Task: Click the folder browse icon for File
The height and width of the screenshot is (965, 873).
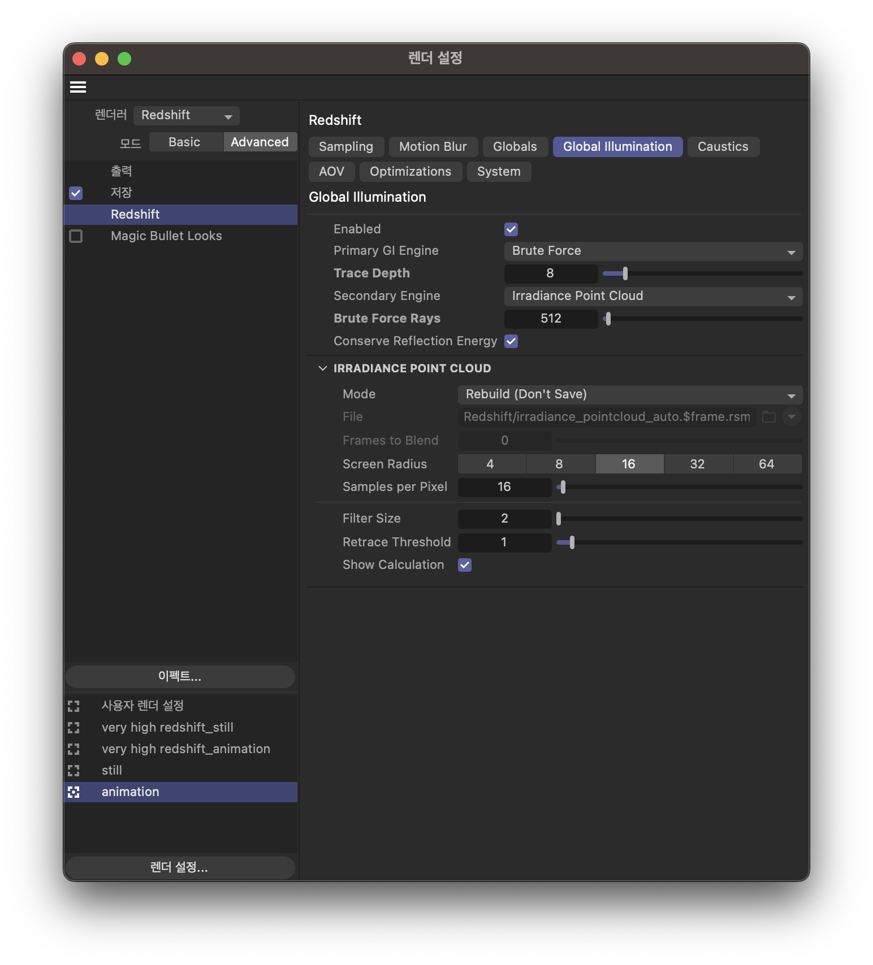Action: pos(769,417)
